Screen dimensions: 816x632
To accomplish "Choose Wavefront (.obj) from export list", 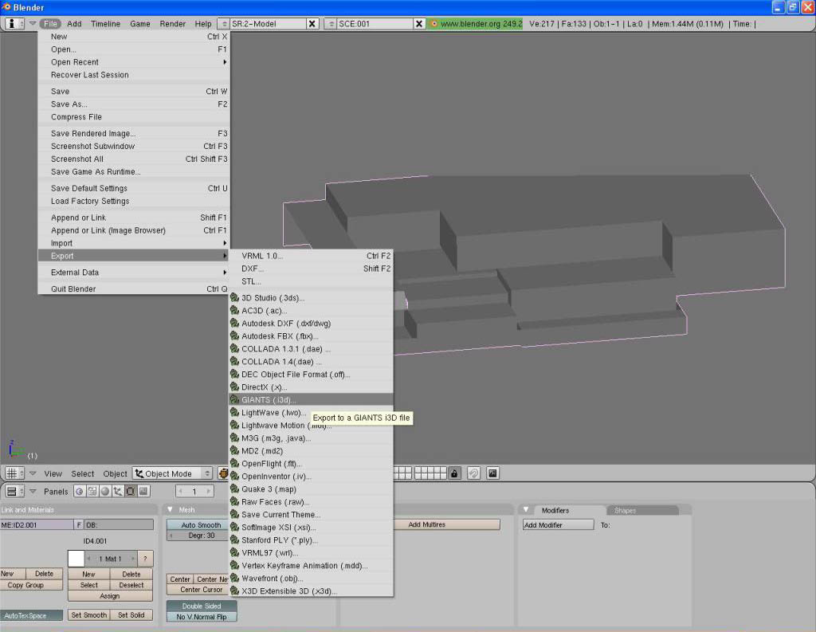I will click(272, 578).
